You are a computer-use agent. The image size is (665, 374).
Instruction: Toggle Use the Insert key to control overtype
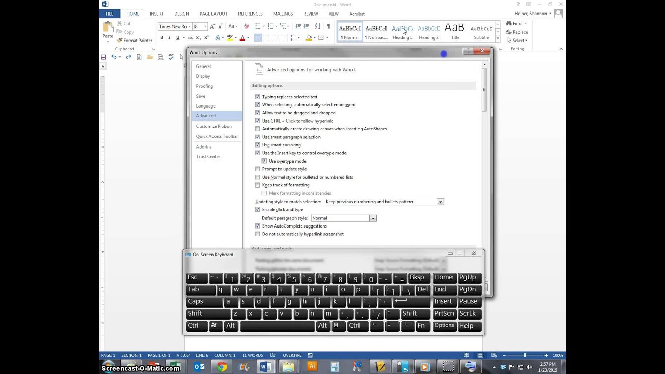pos(257,153)
